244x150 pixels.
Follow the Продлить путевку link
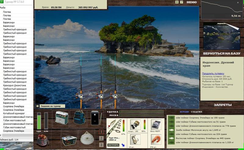tap(213, 73)
